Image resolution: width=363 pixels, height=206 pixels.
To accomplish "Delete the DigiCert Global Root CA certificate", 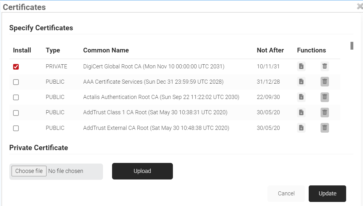I will pos(325,66).
